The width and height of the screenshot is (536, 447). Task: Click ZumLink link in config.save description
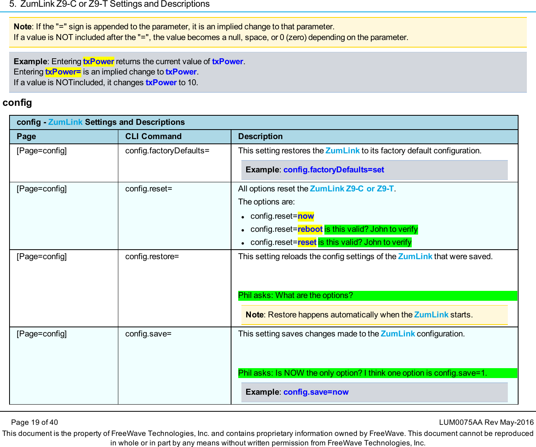[x=398, y=334]
